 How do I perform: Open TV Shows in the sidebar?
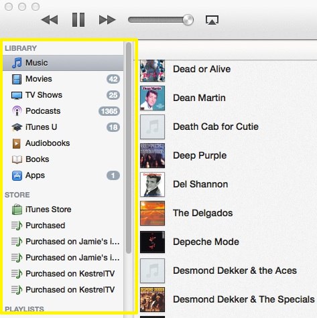[x=63, y=95]
